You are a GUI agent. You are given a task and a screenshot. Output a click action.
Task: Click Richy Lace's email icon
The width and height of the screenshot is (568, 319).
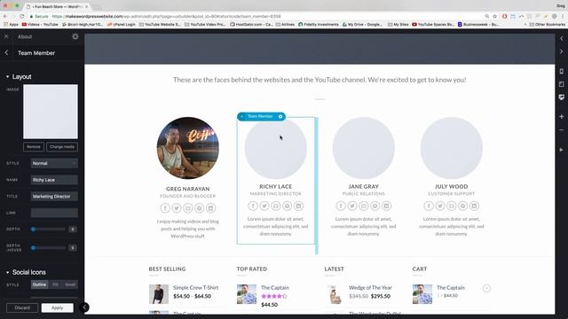click(x=276, y=206)
